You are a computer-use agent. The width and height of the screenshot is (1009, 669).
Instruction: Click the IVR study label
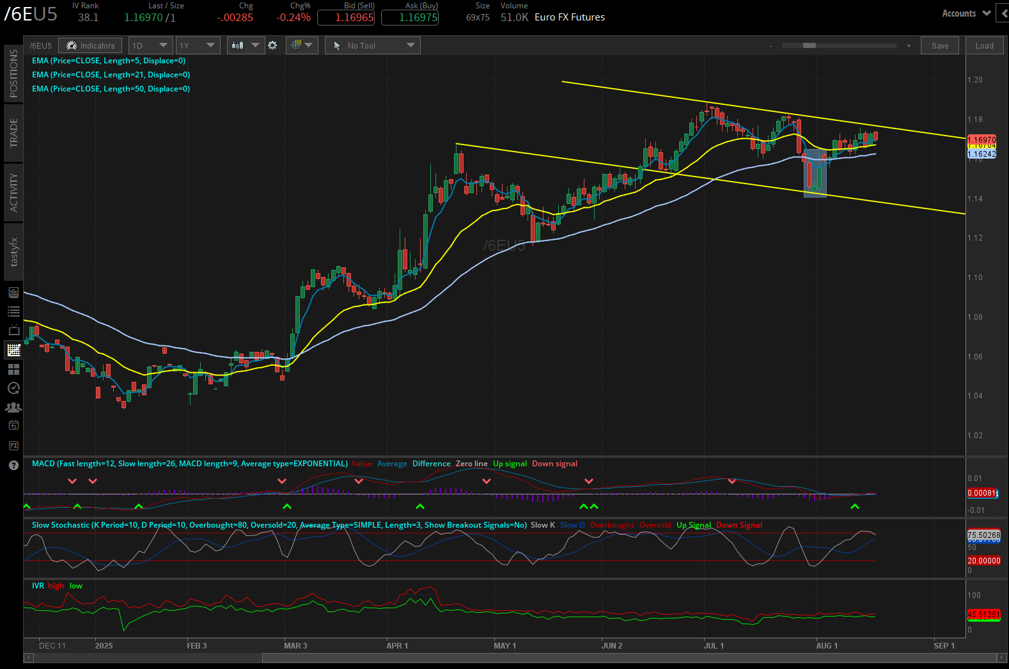click(x=38, y=586)
